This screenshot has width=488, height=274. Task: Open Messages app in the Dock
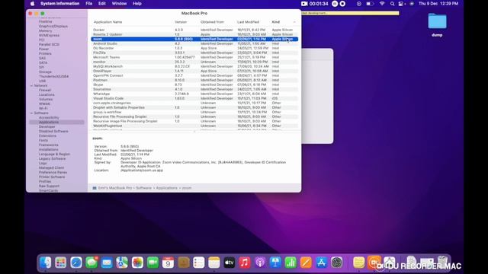tap(91, 263)
